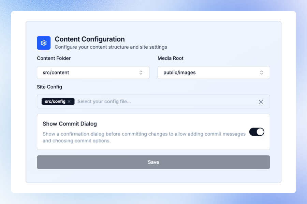Screen dimensions: 307x204
Task: Click the Media Root chevron selector icon
Action: [x=262, y=72]
